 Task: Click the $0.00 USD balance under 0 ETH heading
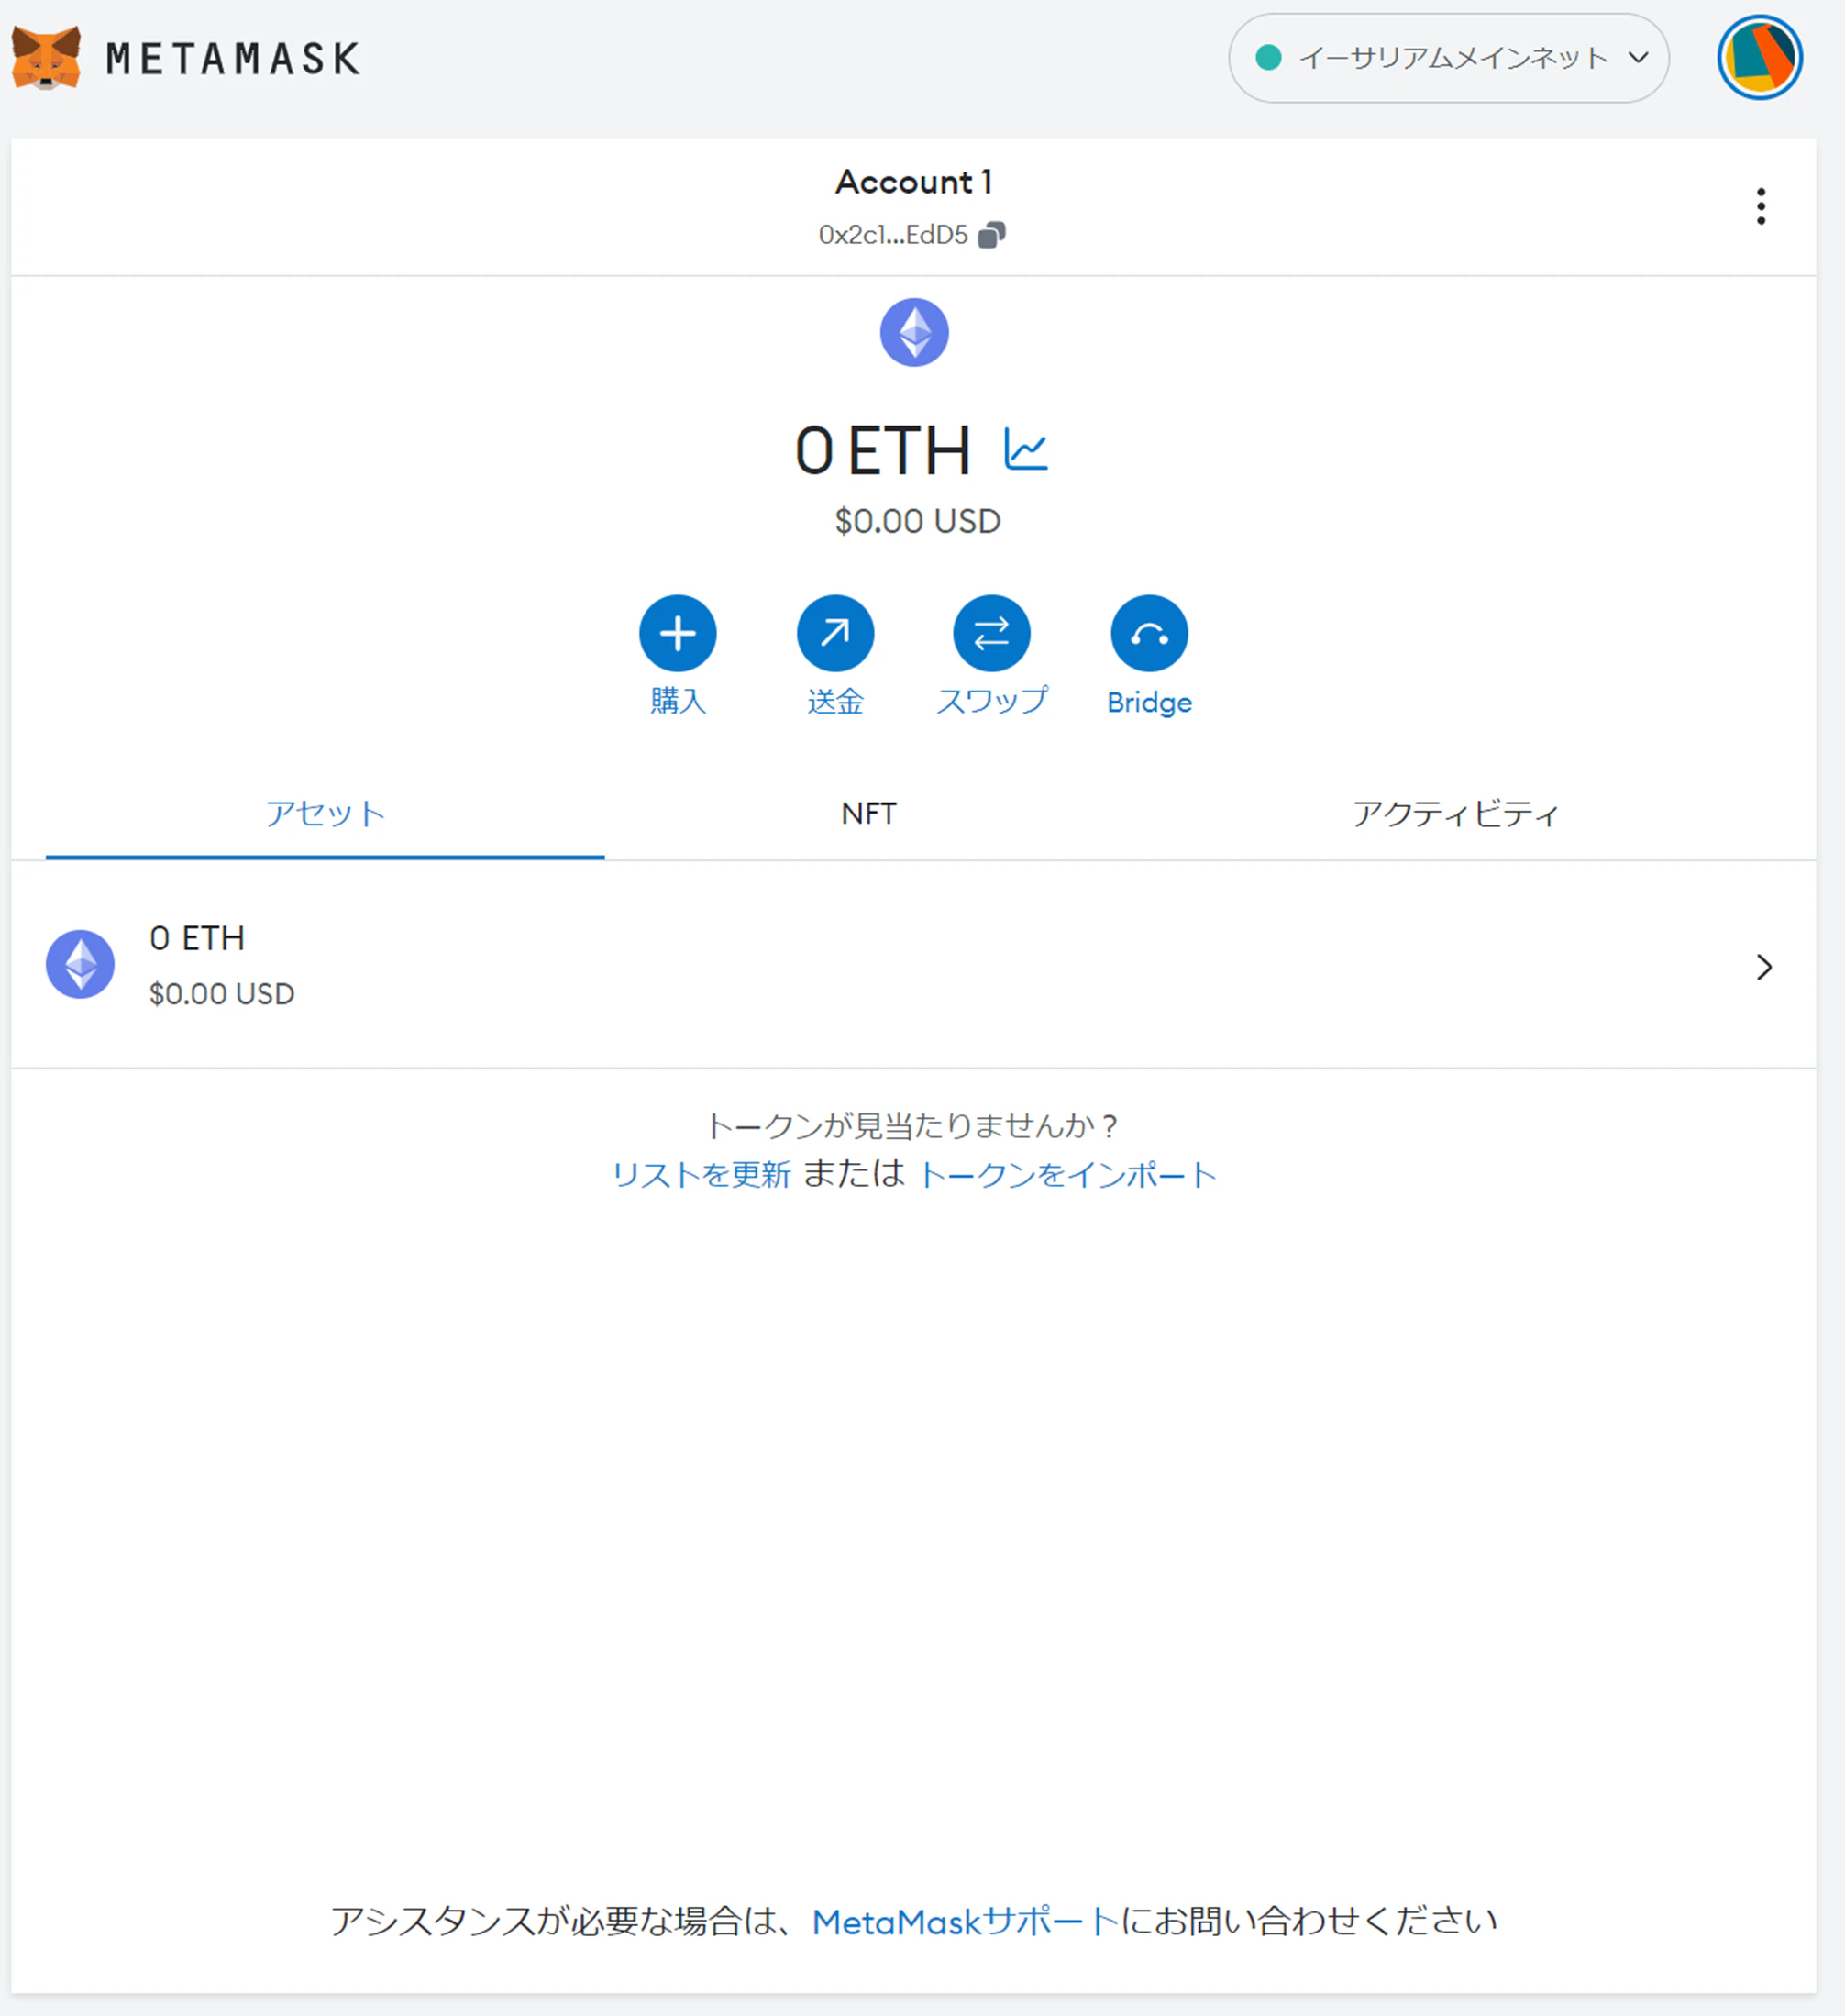pyautogui.click(x=918, y=521)
